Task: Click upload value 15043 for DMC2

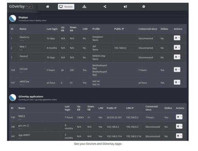Action: tap(80, 117)
